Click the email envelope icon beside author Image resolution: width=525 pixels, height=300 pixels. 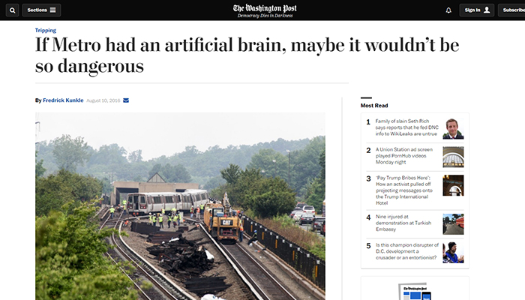point(126,100)
